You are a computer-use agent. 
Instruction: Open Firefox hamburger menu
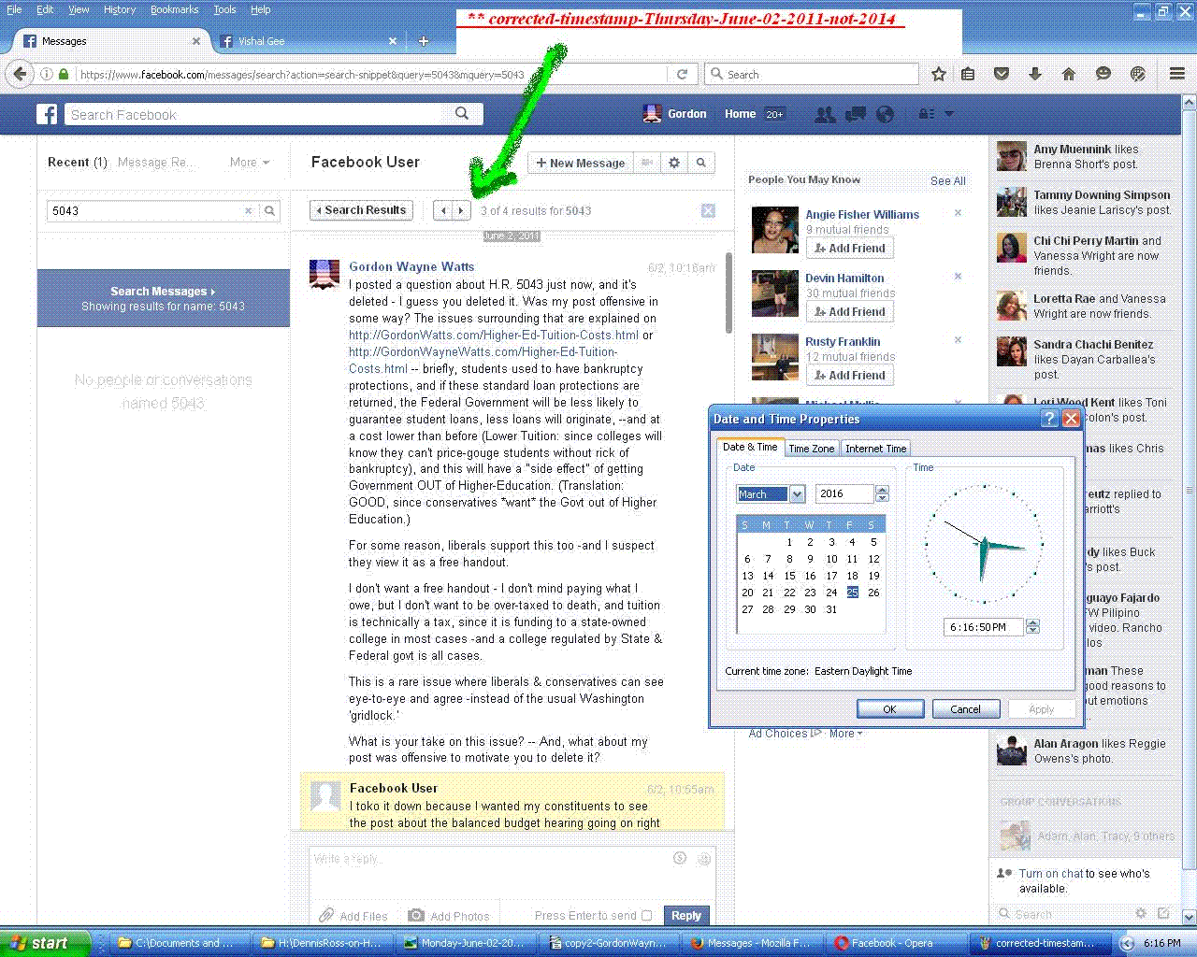pyautogui.click(x=1177, y=74)
